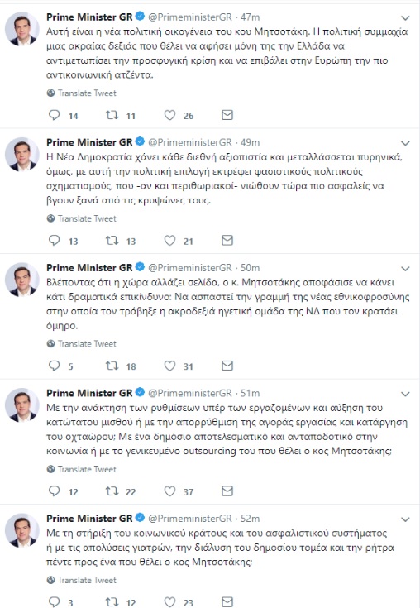Open the options chevron on the 47m tweet
420x608 pixels.
tap(405, 18)
